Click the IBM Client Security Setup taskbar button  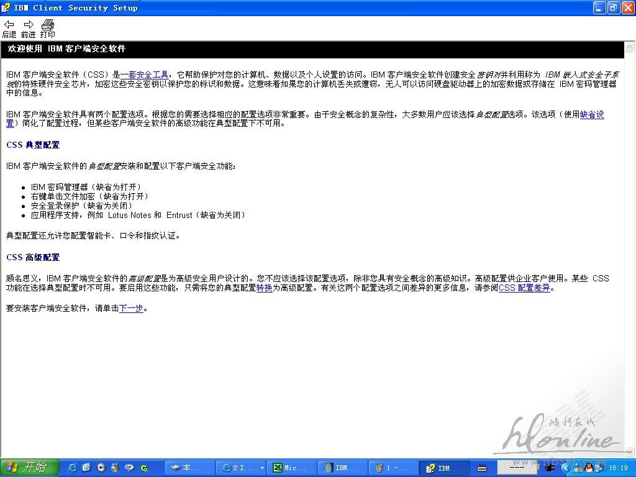coord(443,468)
